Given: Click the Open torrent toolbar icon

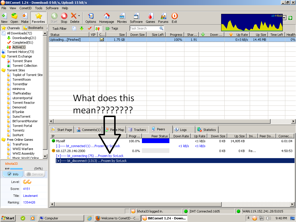Looking at the screenshot, I should point(14,18).
